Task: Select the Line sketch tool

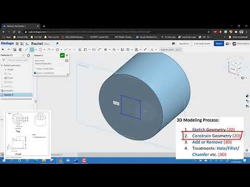Action: pyautogui.click(x=26, y=50)
